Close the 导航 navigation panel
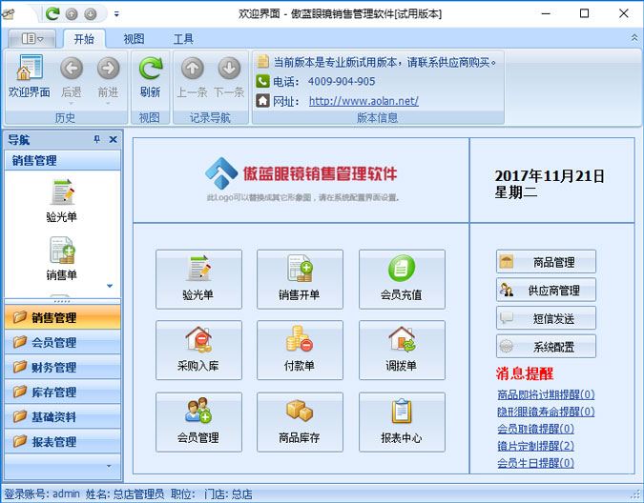 tap(113, 140)
